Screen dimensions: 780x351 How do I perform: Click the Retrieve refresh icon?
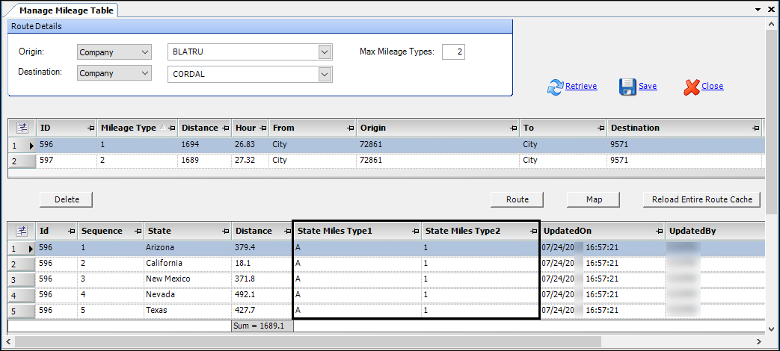click(x=556, y=87)
